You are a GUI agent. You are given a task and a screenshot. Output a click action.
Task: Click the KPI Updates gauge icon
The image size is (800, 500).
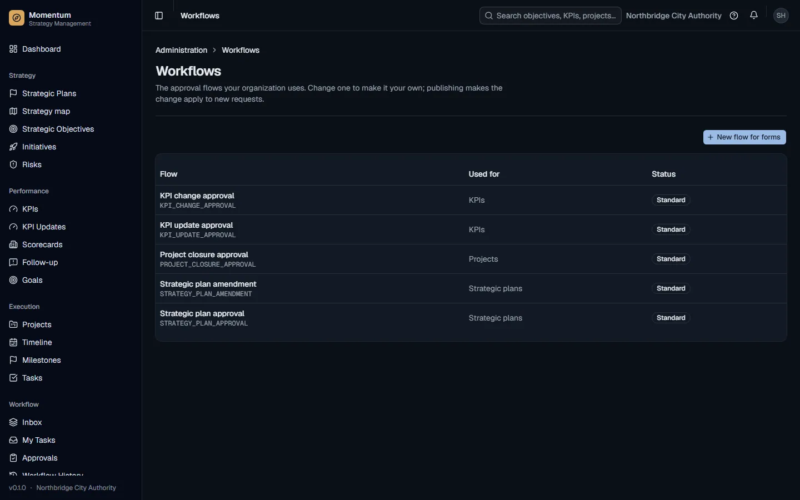[13, 227]
